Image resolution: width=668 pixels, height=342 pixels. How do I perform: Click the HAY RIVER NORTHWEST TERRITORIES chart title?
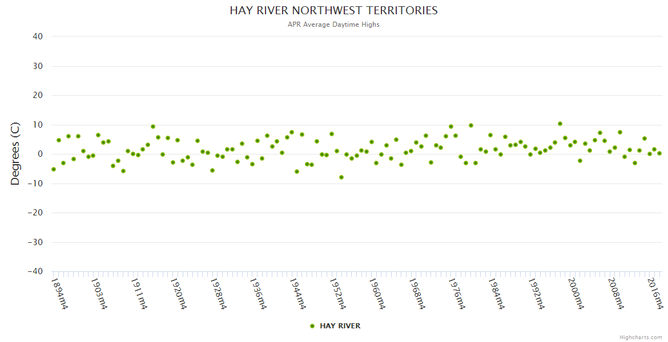334,11
